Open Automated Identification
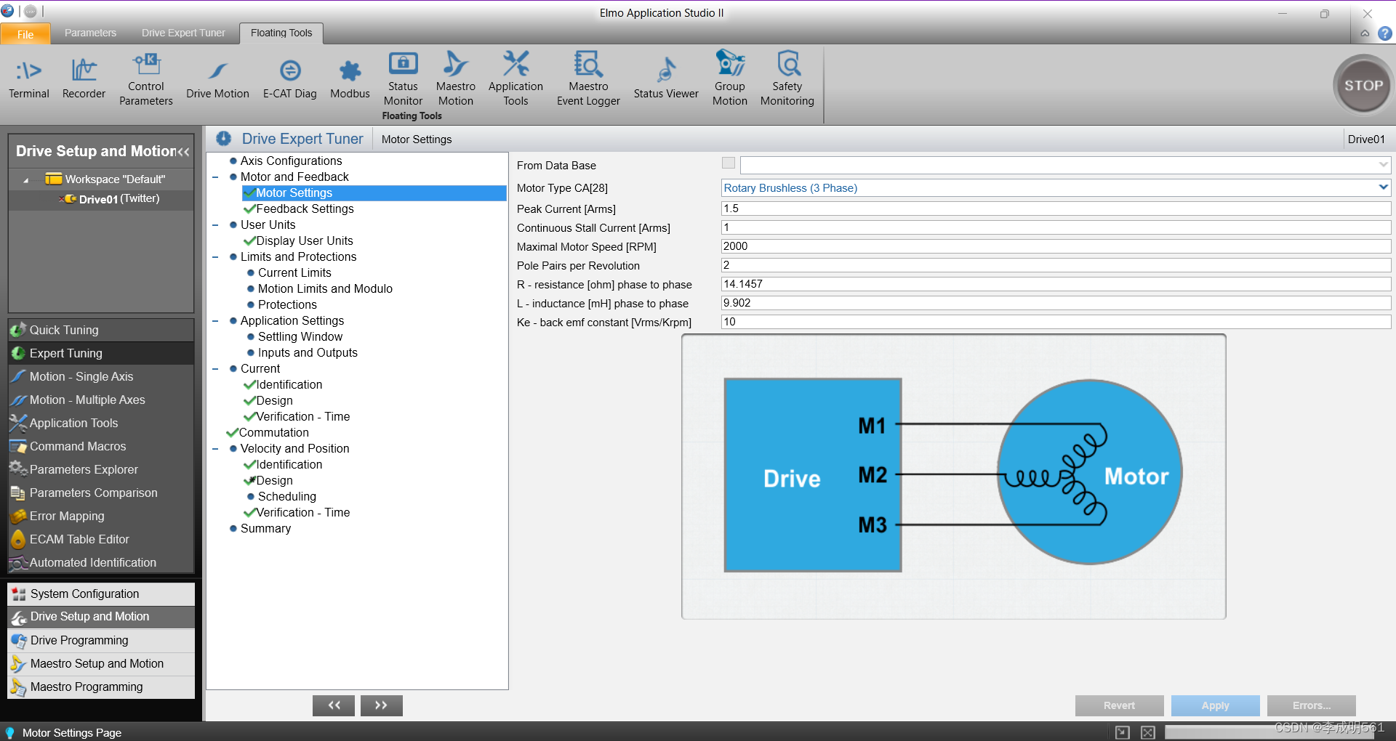Screen dimensions: 1396x741 (x=101, y=562)
